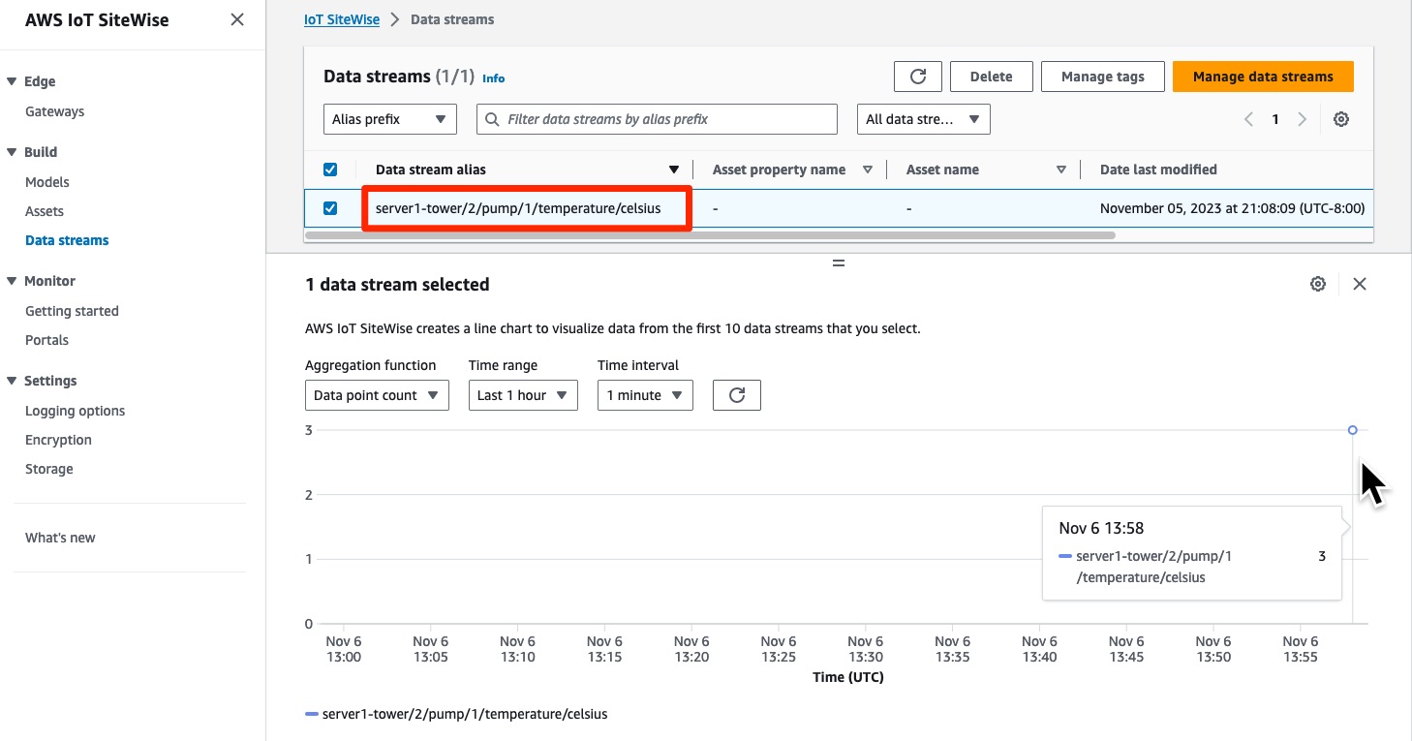Open What's new in the sidebar
Image resolution: width=1412 pixels, height=741 pixels.
pos(60,538)
